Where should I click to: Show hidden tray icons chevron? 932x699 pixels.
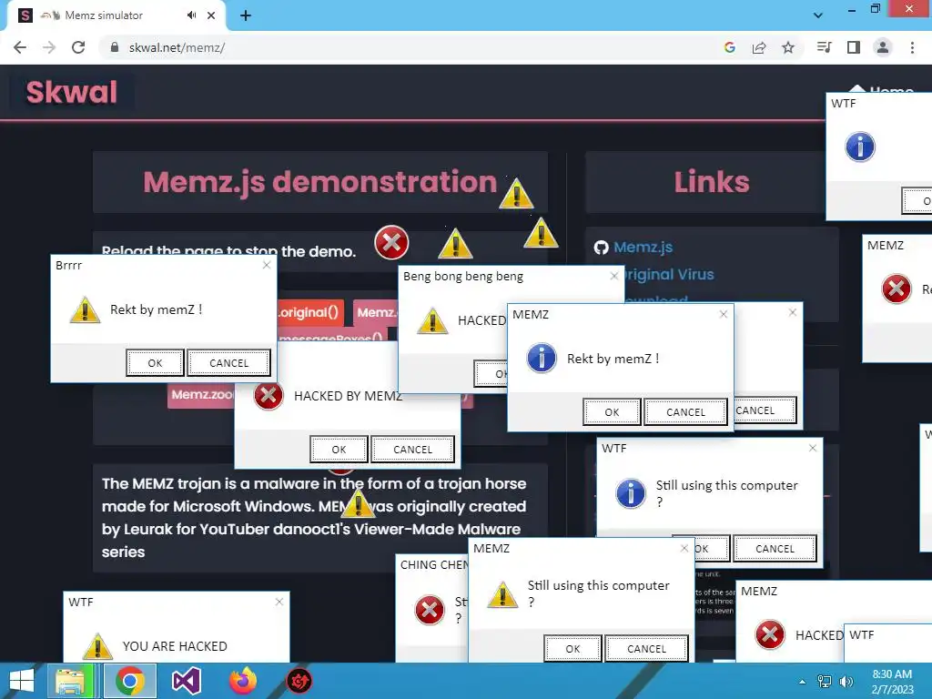(803, 682)
